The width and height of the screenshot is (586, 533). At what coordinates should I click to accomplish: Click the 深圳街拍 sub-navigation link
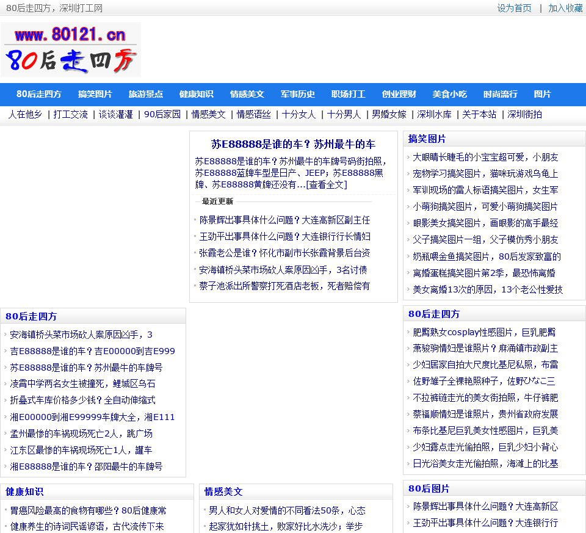click(x=524, y=114)
